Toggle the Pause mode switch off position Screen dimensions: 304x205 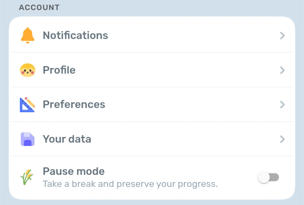[268, 177]
